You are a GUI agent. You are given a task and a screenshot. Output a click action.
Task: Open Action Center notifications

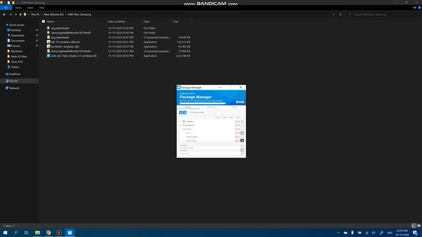point(415,232)
